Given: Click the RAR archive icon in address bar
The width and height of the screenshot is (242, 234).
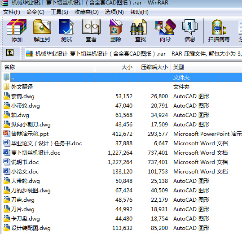Looking at the screenshot, I should click(30, 53).
